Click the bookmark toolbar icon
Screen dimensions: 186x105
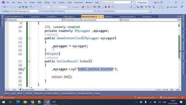pyautogui.click(x=154, y=7)
